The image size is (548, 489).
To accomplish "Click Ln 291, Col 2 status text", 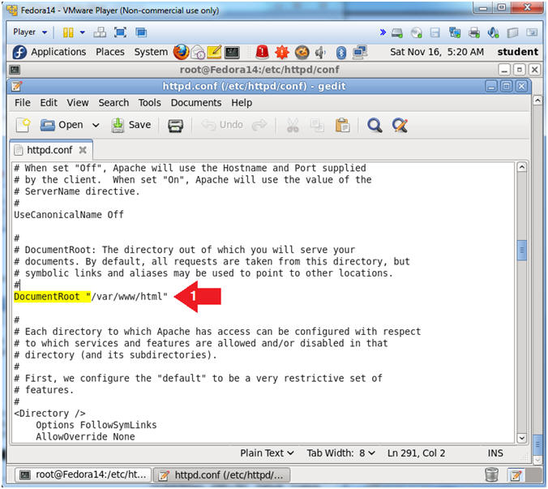I will click(416, 453).
